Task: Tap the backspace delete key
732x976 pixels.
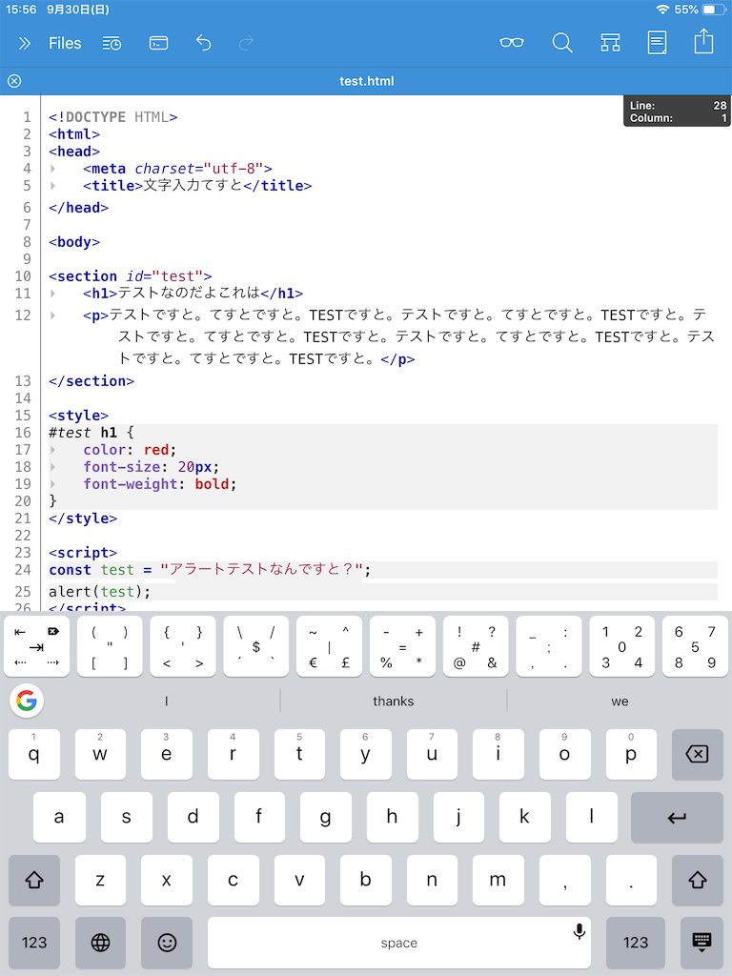Action: [x=697, y=755]
